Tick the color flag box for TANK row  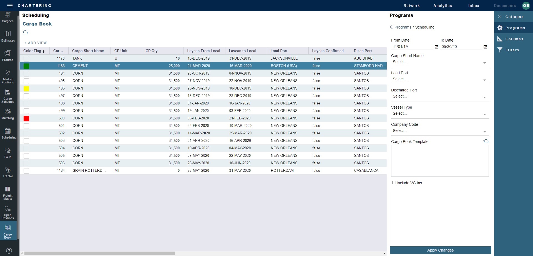click(26, 58)
